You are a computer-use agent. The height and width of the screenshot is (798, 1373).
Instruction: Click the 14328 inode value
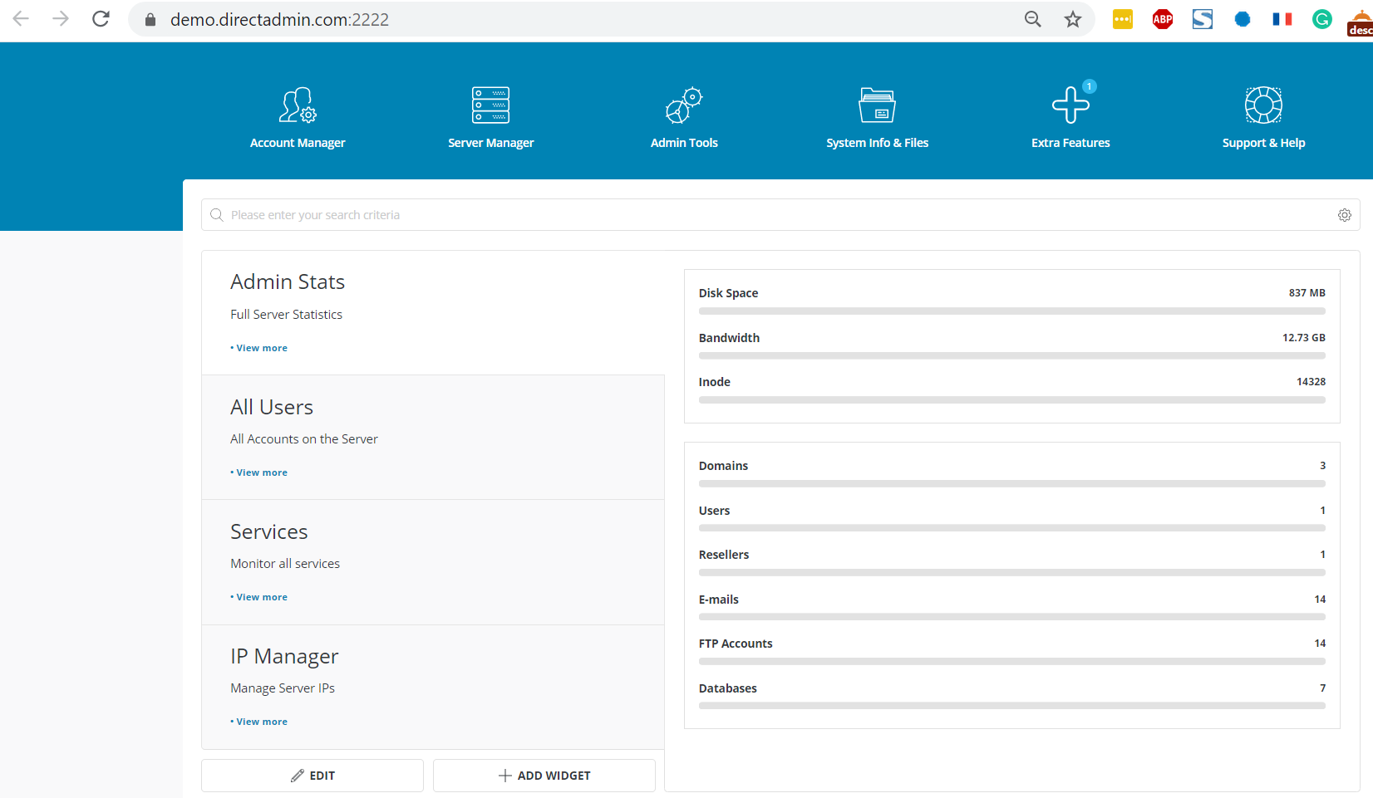[x=1311, y=382]
